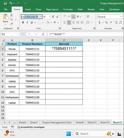Merge and center cells
The width and height of the screenshot is (124, 138).
tap(88, 22)
